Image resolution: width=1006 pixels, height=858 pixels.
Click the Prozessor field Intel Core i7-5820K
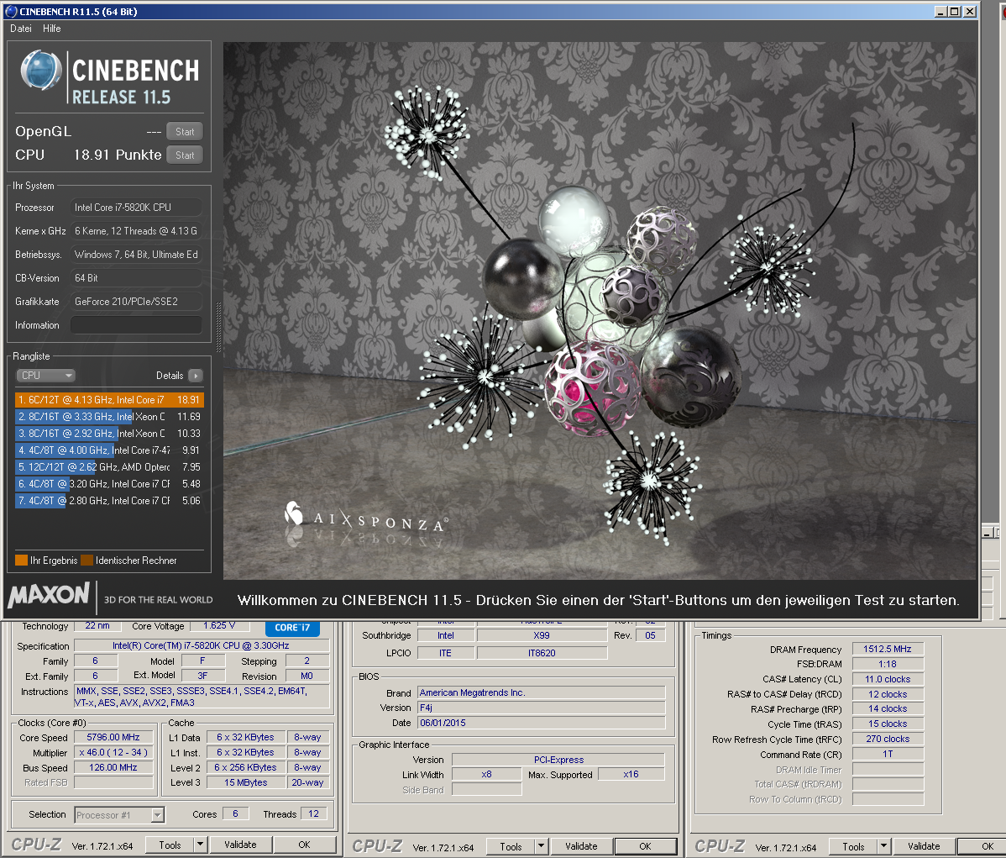click(x=136, y=208)
